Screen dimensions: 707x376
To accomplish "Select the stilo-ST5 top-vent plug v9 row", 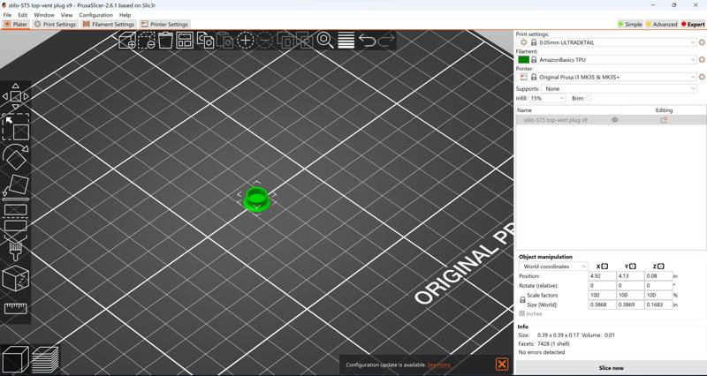I will coord(611,120).
